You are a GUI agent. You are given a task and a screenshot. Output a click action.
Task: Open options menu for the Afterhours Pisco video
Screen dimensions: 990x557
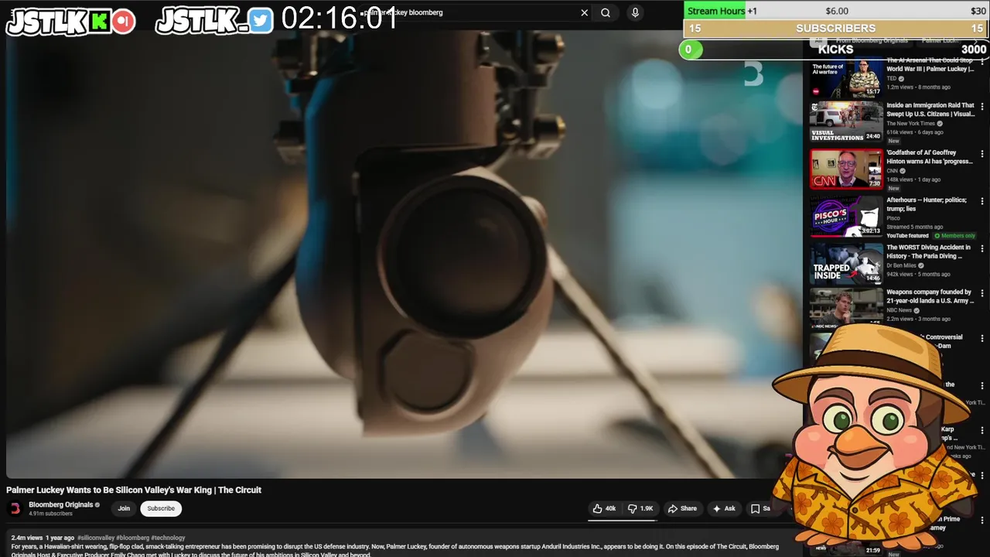(982, 202)
